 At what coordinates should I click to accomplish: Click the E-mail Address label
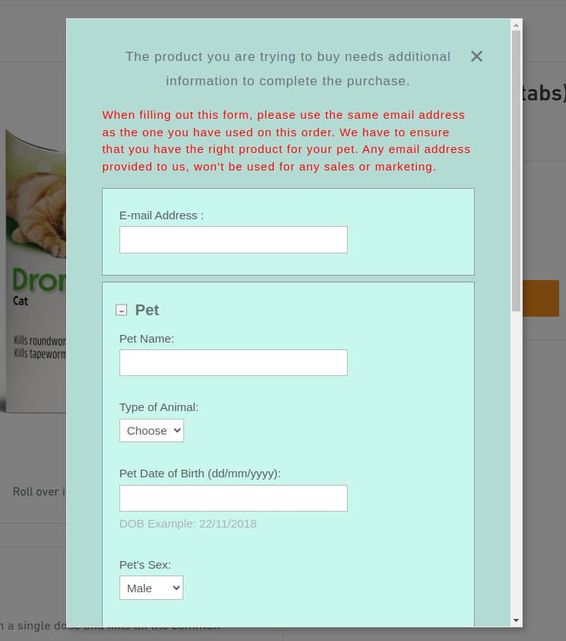(x=161, y=215)
